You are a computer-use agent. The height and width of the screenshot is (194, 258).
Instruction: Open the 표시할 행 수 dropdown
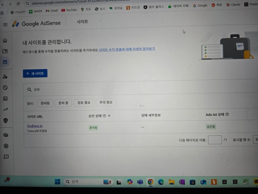point(255,139)
